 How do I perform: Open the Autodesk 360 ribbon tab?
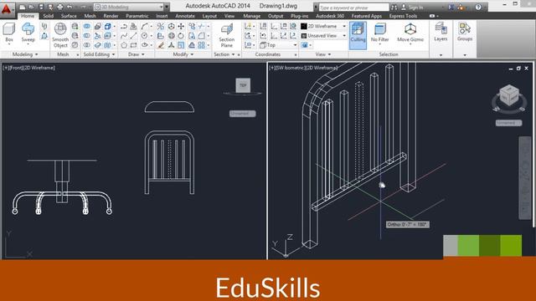330,16
